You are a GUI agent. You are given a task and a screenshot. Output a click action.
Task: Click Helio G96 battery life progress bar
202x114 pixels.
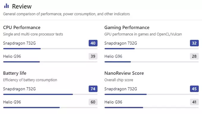50,107
